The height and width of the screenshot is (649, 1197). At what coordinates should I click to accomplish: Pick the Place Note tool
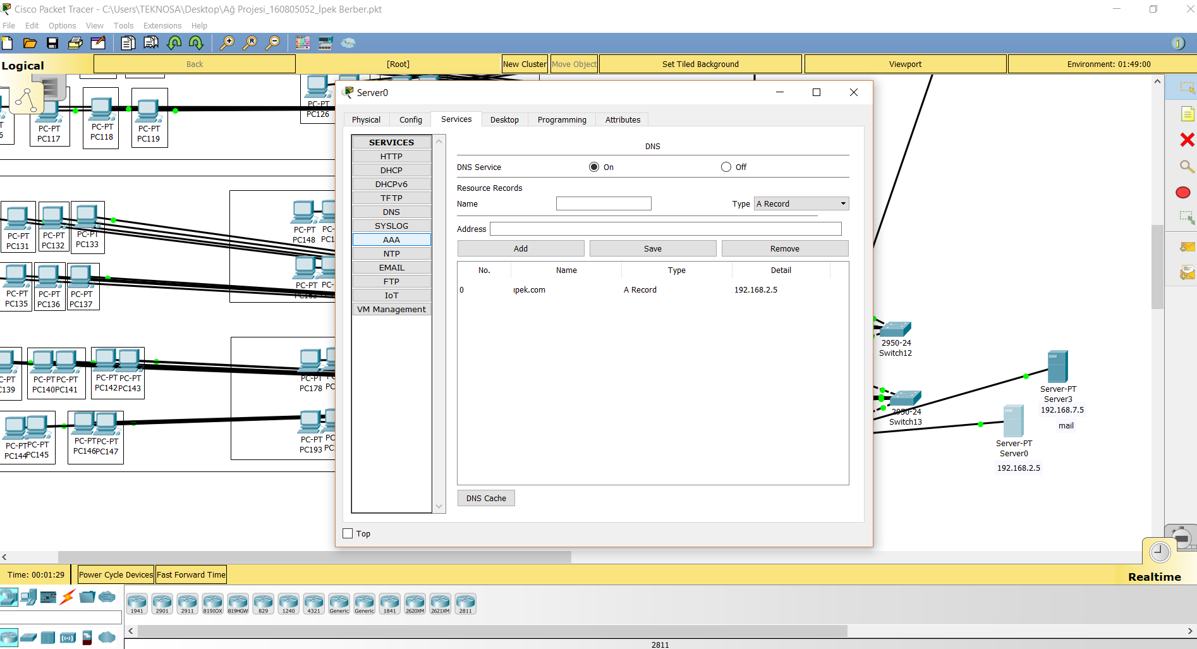point(1186,114)
